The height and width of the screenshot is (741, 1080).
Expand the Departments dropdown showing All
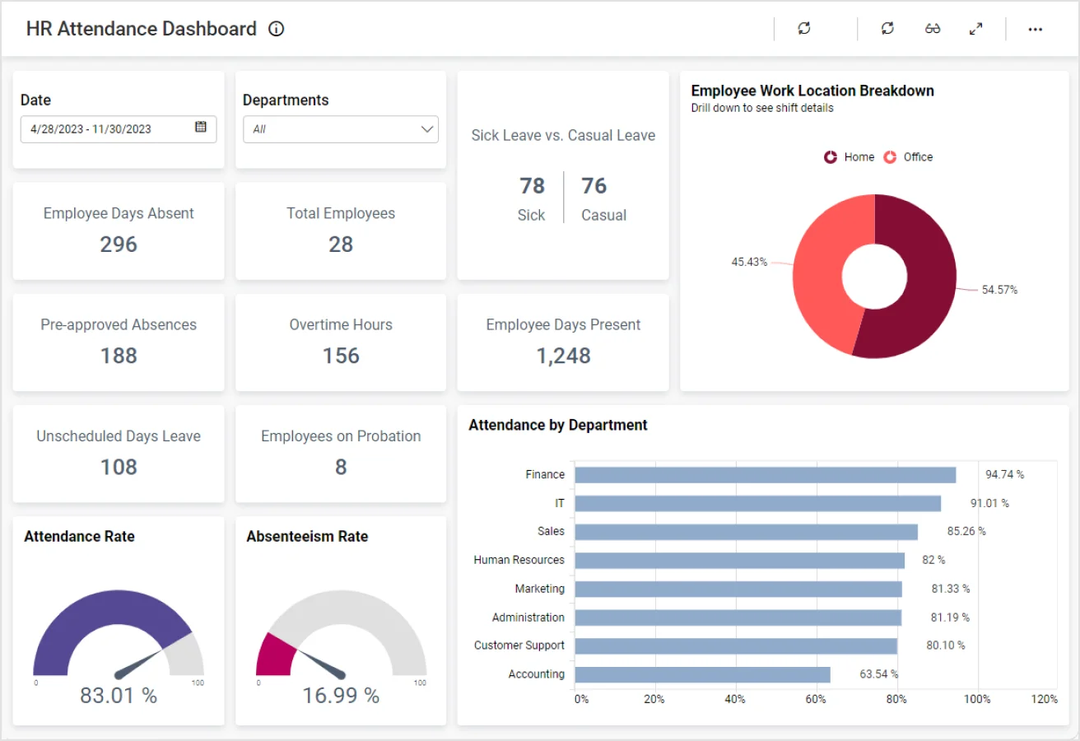[x=341, y=129]
